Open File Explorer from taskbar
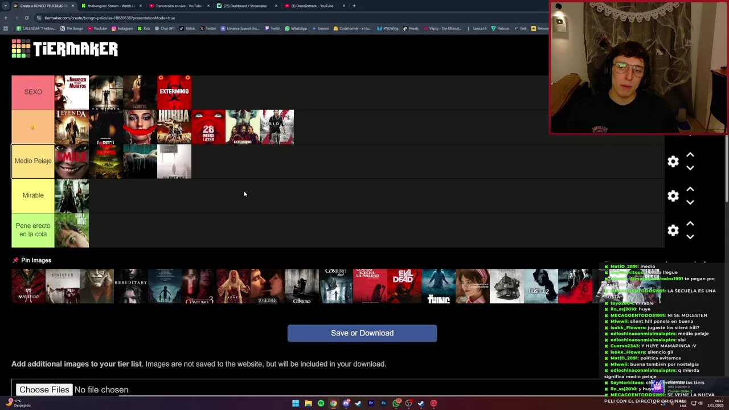 click(x=308, y=403)
